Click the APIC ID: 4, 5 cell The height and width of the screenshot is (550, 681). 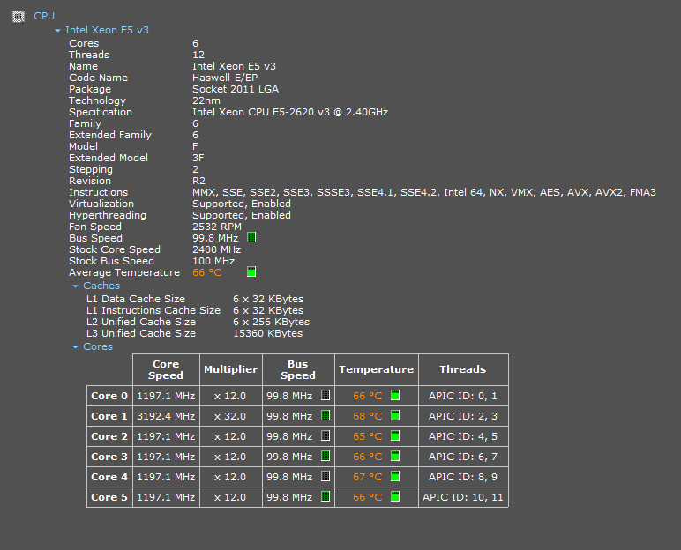(463, 436)
